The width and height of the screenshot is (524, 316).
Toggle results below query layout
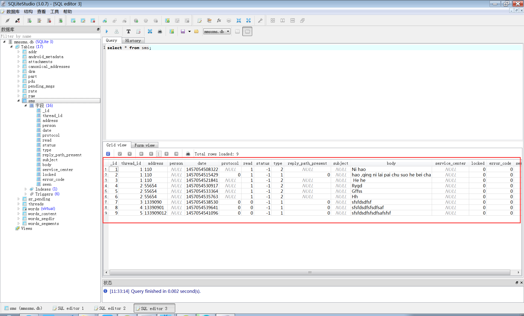click(x=247, y=32)
